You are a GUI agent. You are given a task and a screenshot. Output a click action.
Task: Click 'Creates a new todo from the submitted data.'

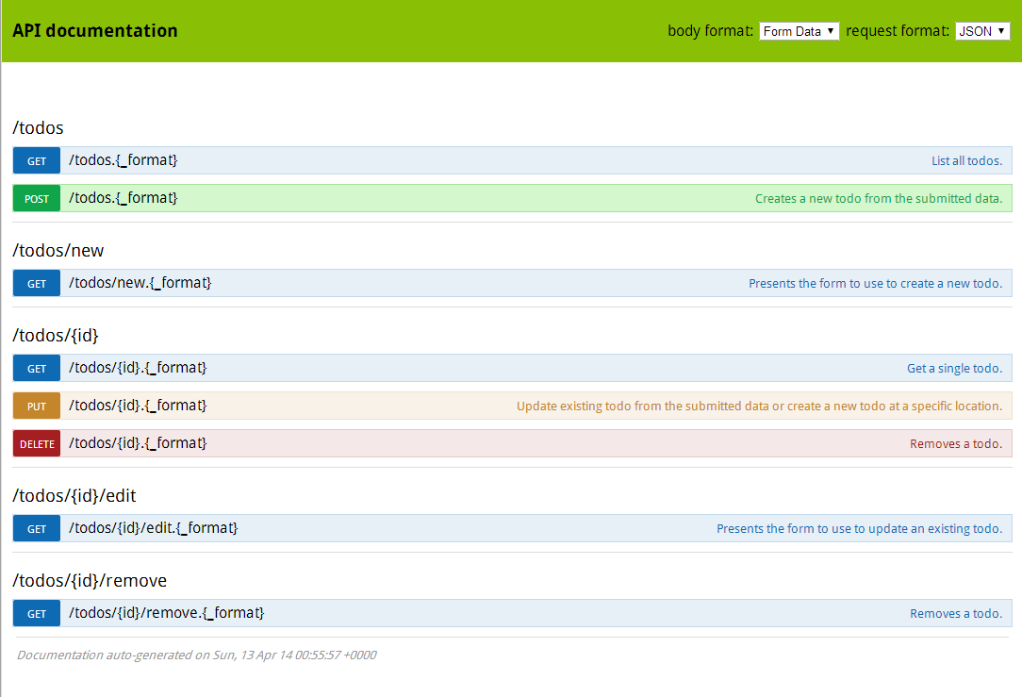click(879, 199)
